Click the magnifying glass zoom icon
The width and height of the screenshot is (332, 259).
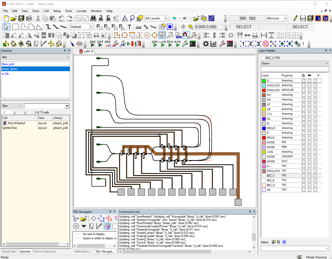132,18
